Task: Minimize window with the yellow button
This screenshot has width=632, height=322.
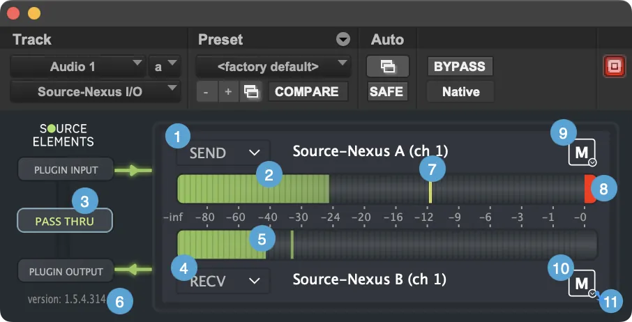Action: [x=34, y=13]
